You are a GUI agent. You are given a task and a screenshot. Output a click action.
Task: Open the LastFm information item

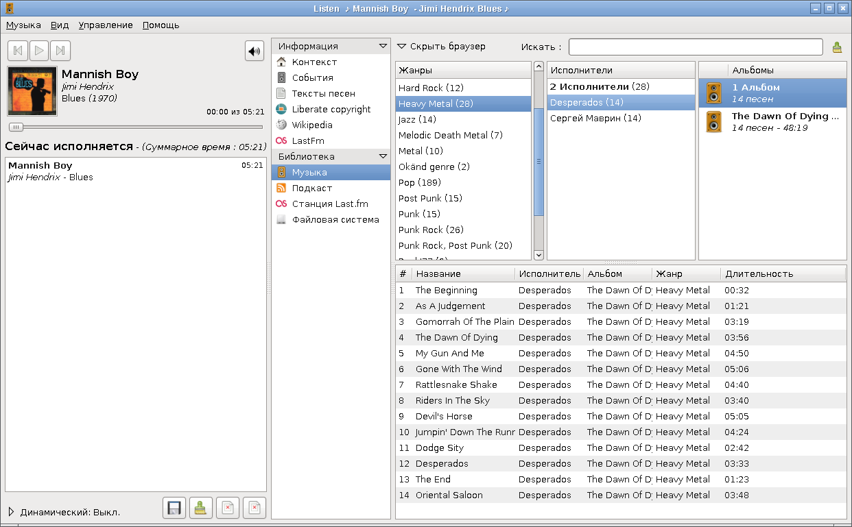(x=331, y=140)
